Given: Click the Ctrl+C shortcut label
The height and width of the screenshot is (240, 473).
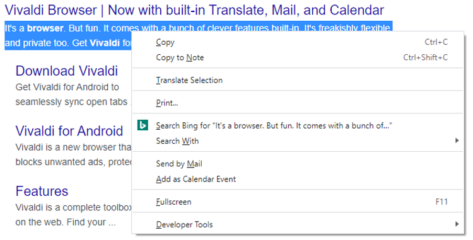Looking at the screenshot, I should (436, 42).
